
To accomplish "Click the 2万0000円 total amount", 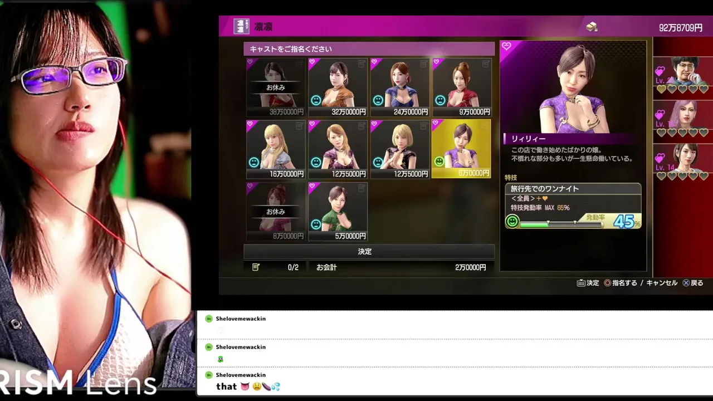I will (471, 267).
